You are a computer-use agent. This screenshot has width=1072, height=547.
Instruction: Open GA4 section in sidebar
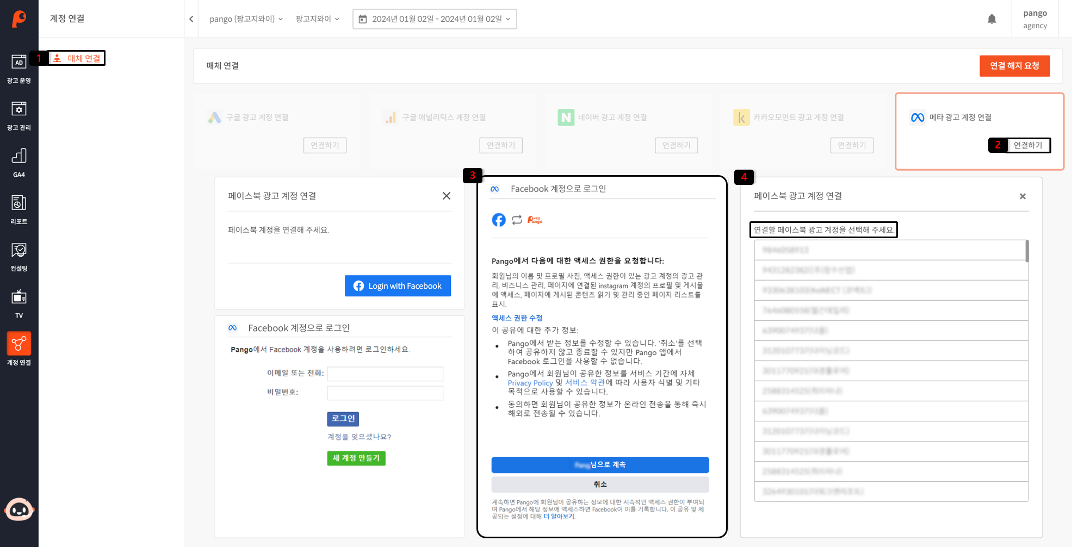[x=19, y=163]
